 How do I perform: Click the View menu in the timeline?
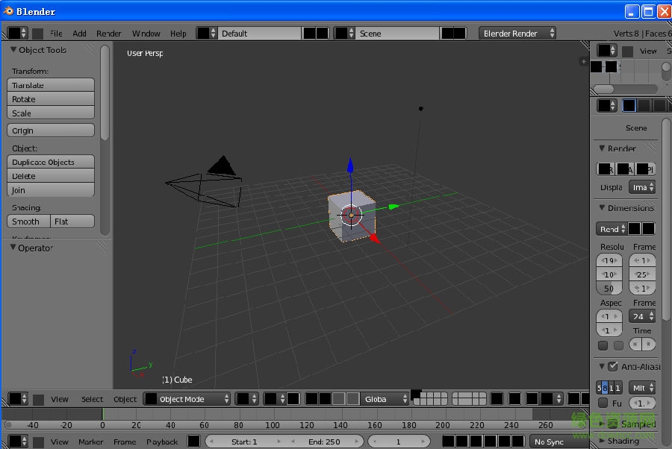59,442
